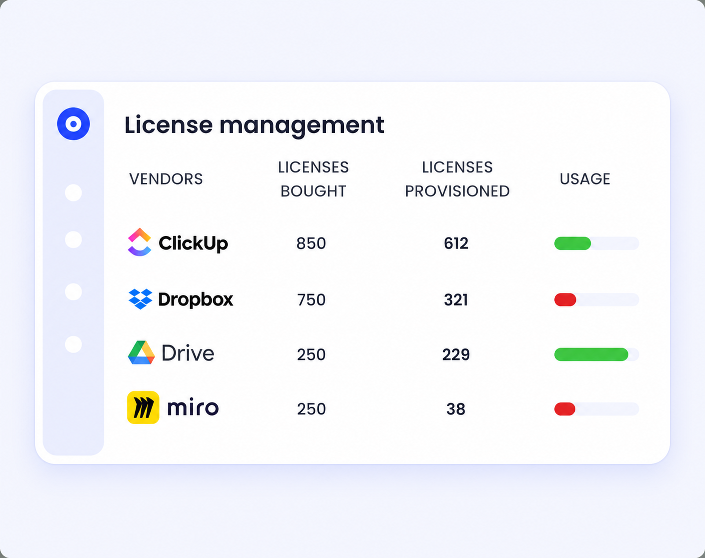Click the License management heading

254,125
